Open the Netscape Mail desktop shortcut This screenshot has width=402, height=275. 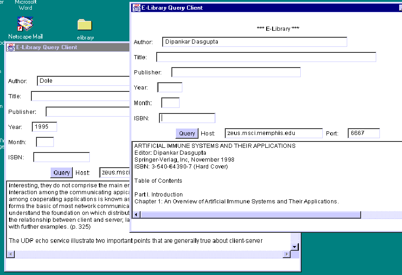tap(25, 28)
